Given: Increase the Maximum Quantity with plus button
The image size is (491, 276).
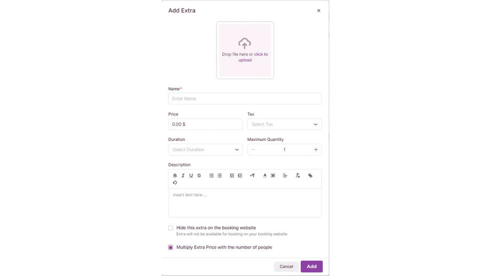Looking at the screenshot, I should click(x=315, y=150).
